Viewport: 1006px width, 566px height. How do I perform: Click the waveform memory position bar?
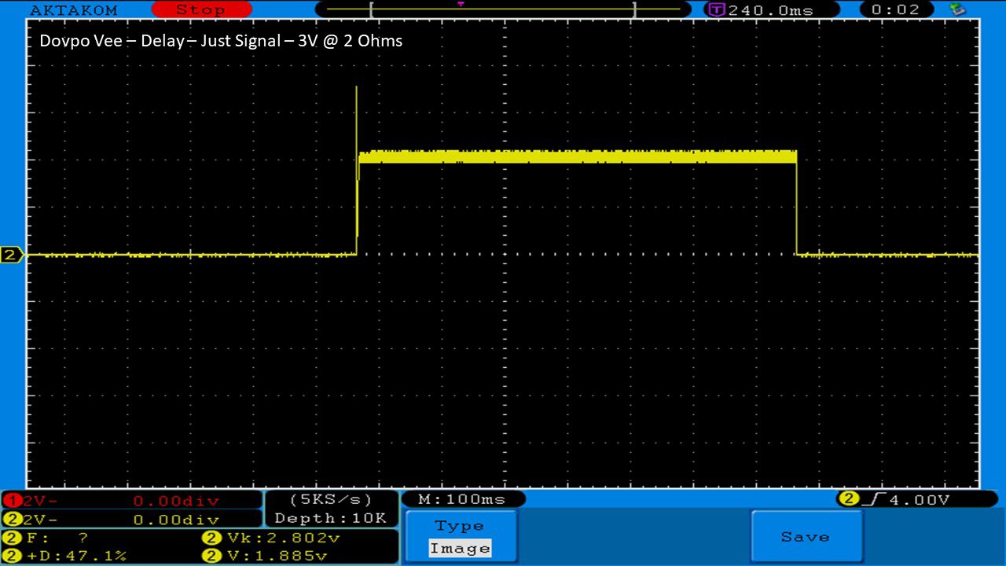(x=503, y=10)
